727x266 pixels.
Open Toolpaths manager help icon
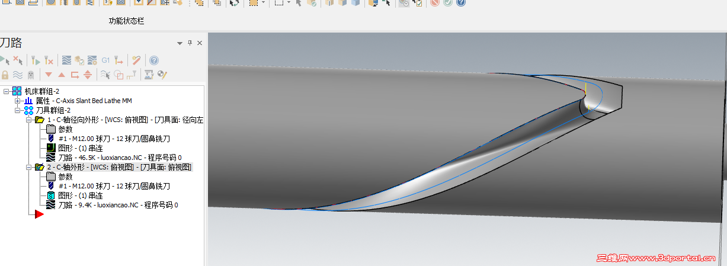coord(154,60)
